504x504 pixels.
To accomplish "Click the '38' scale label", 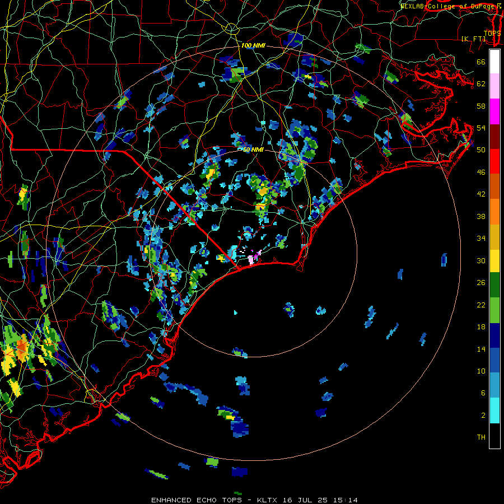I will [481, 216].
